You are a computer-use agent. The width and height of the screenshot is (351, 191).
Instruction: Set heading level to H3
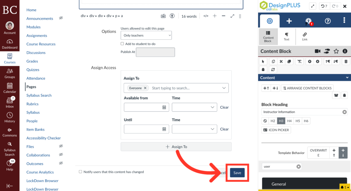[x=281, y=121]
